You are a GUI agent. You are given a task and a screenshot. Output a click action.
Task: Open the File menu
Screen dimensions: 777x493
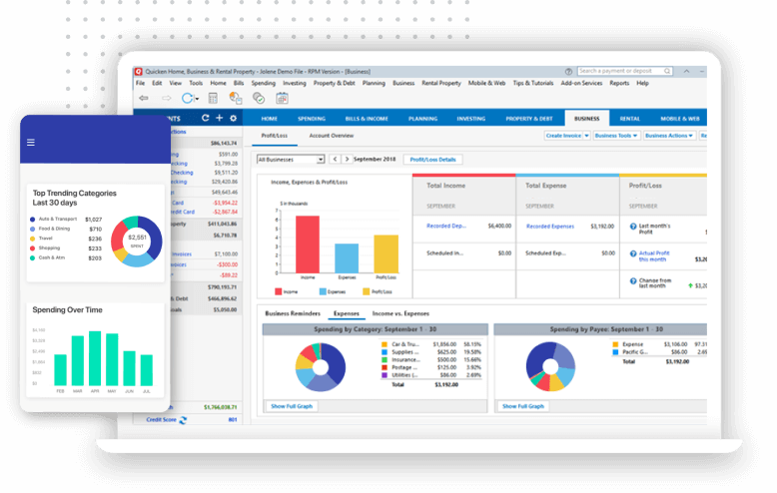[140, 83]
